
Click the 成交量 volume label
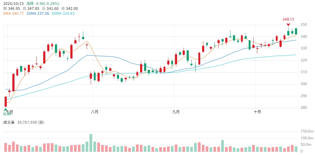point(9,122)
